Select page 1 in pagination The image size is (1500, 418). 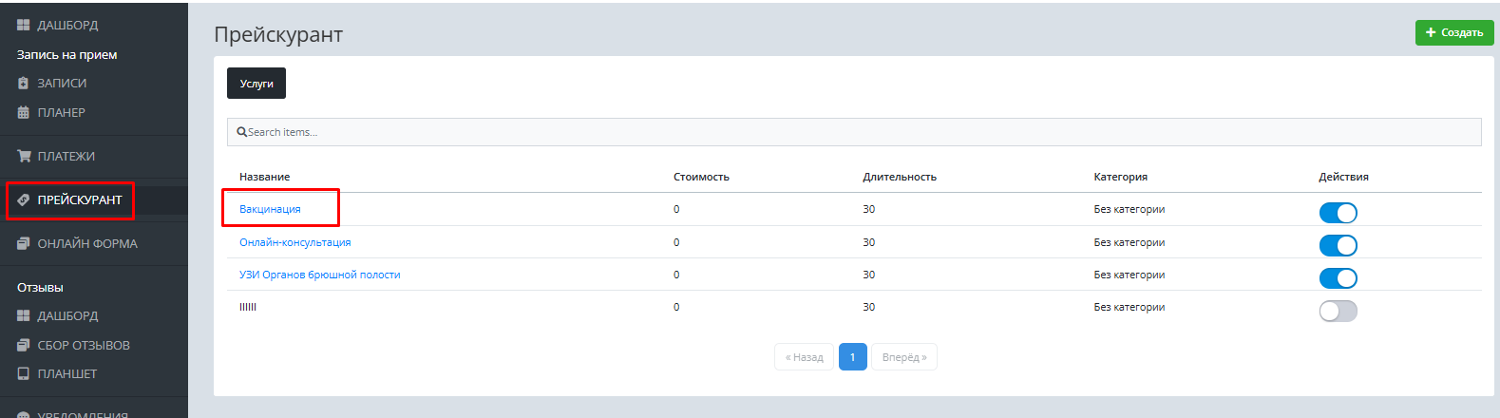click(x=852, y=357)
